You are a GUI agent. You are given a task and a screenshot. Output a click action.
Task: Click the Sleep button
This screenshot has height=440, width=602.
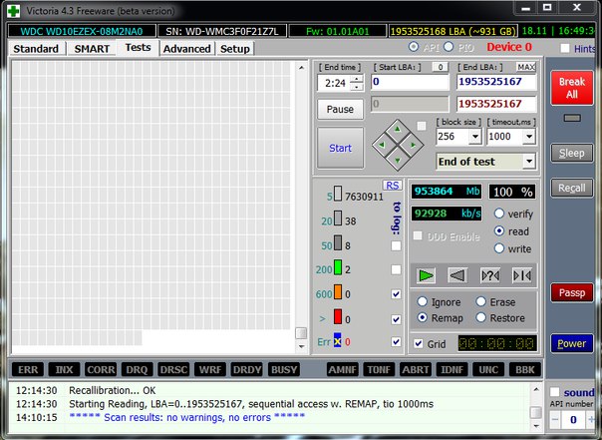(x=572, y=153)
